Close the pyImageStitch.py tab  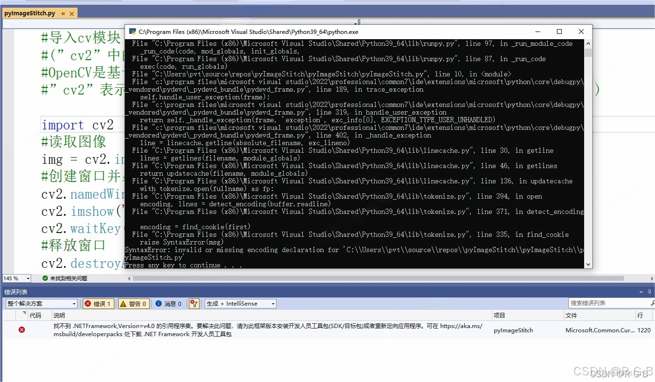pyautogui.click(x=71, y=13)
